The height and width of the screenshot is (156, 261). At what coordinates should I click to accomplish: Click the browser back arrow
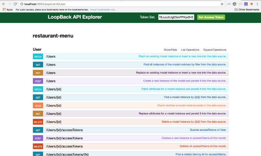[3, 4]
